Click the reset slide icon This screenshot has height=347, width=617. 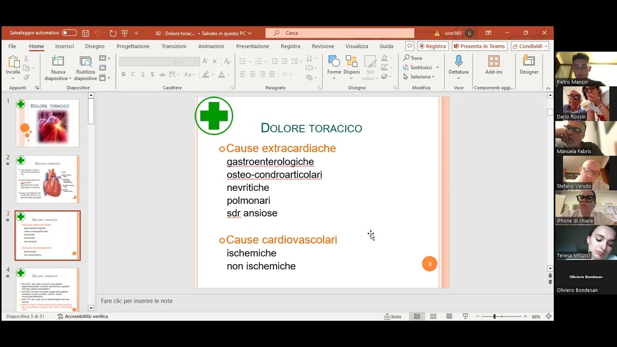(x=103, y=67)
